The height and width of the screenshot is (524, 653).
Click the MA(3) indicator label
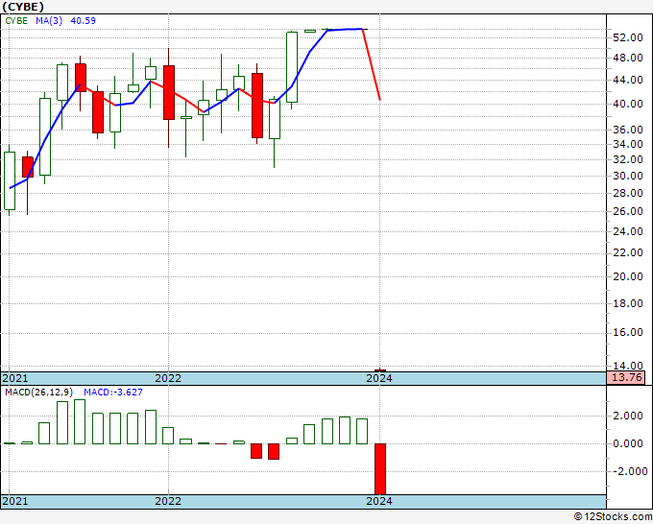(x=49, y=21)
